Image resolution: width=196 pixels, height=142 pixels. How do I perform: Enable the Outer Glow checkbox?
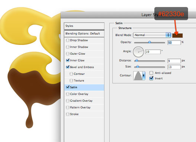(x=68, y=54)
